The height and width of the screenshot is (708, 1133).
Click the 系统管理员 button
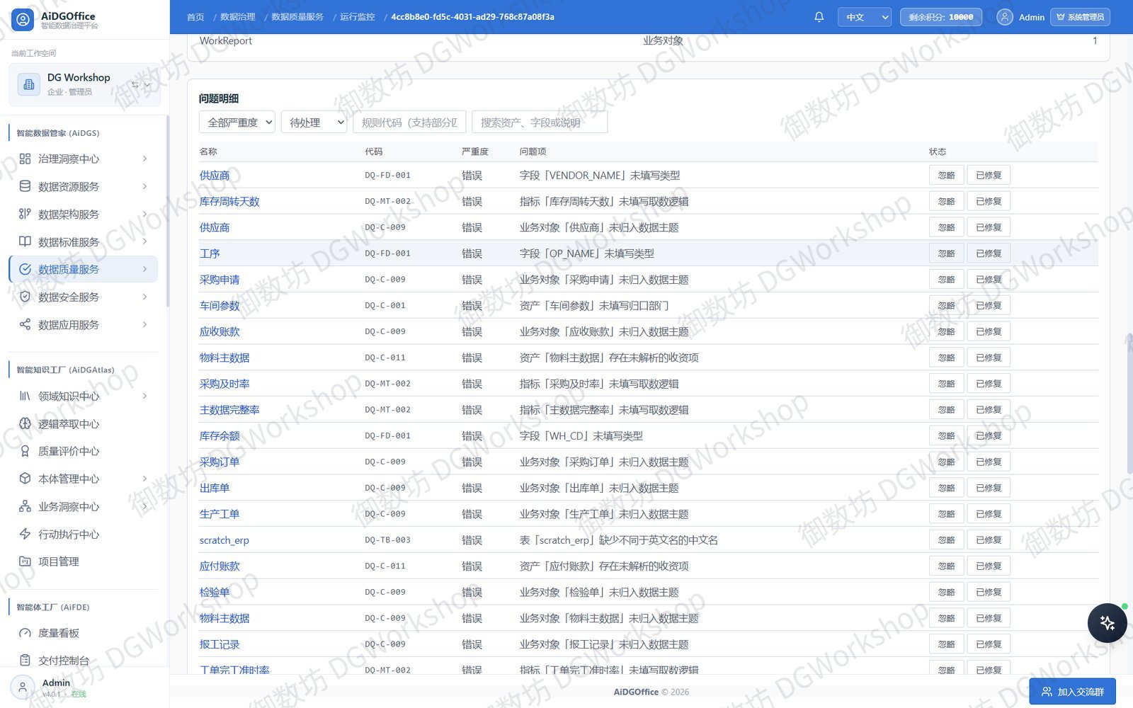pos(1080,17)
